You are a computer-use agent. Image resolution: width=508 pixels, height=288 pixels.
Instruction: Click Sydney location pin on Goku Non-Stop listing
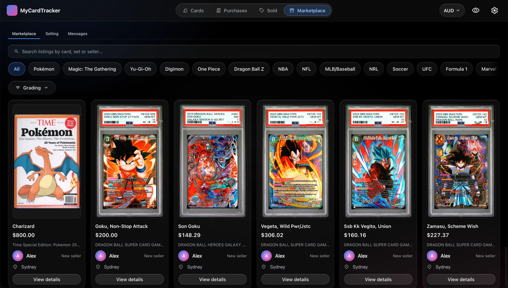point(98,267)
